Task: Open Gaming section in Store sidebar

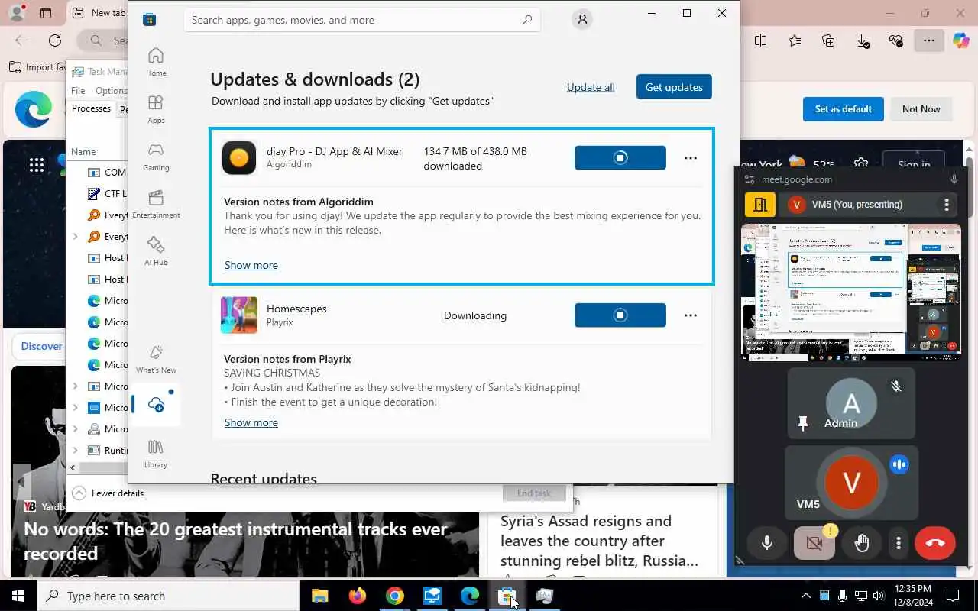Action: (156, 157)
